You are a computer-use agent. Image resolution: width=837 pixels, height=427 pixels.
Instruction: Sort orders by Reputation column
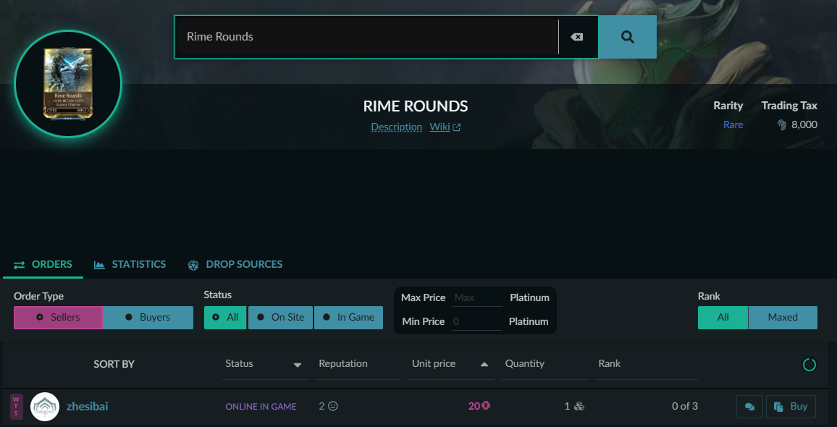(x=358, y=364)
